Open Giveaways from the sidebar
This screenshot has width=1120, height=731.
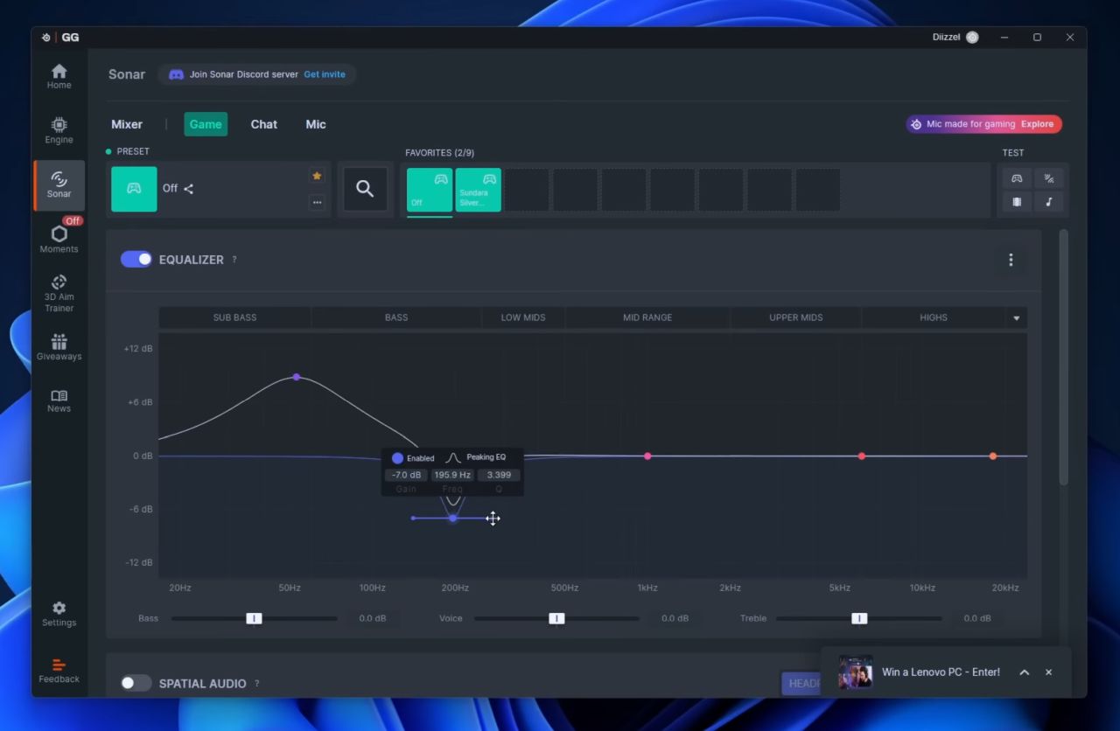59,347
